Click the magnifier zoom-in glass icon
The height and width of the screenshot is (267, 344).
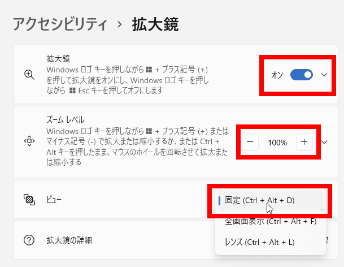29,75
